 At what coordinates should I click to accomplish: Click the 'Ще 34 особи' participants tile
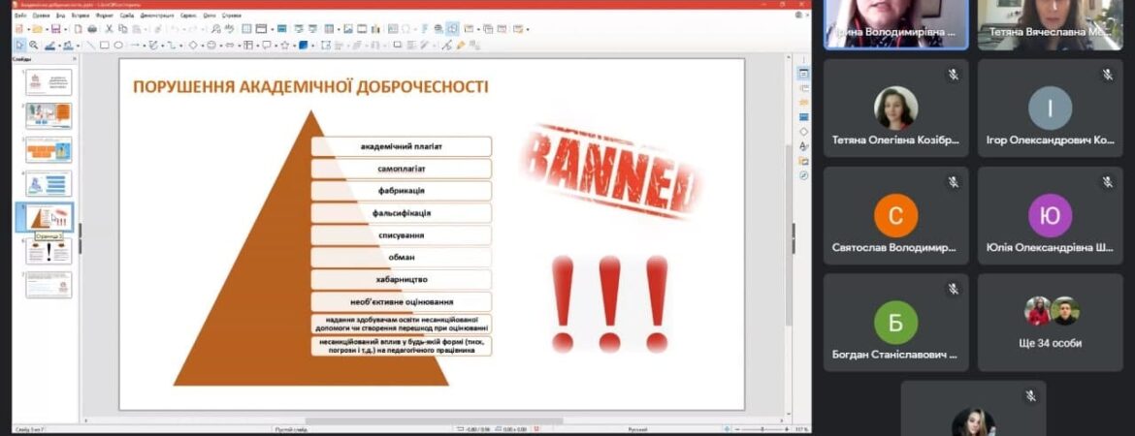tap(1050, 323)
